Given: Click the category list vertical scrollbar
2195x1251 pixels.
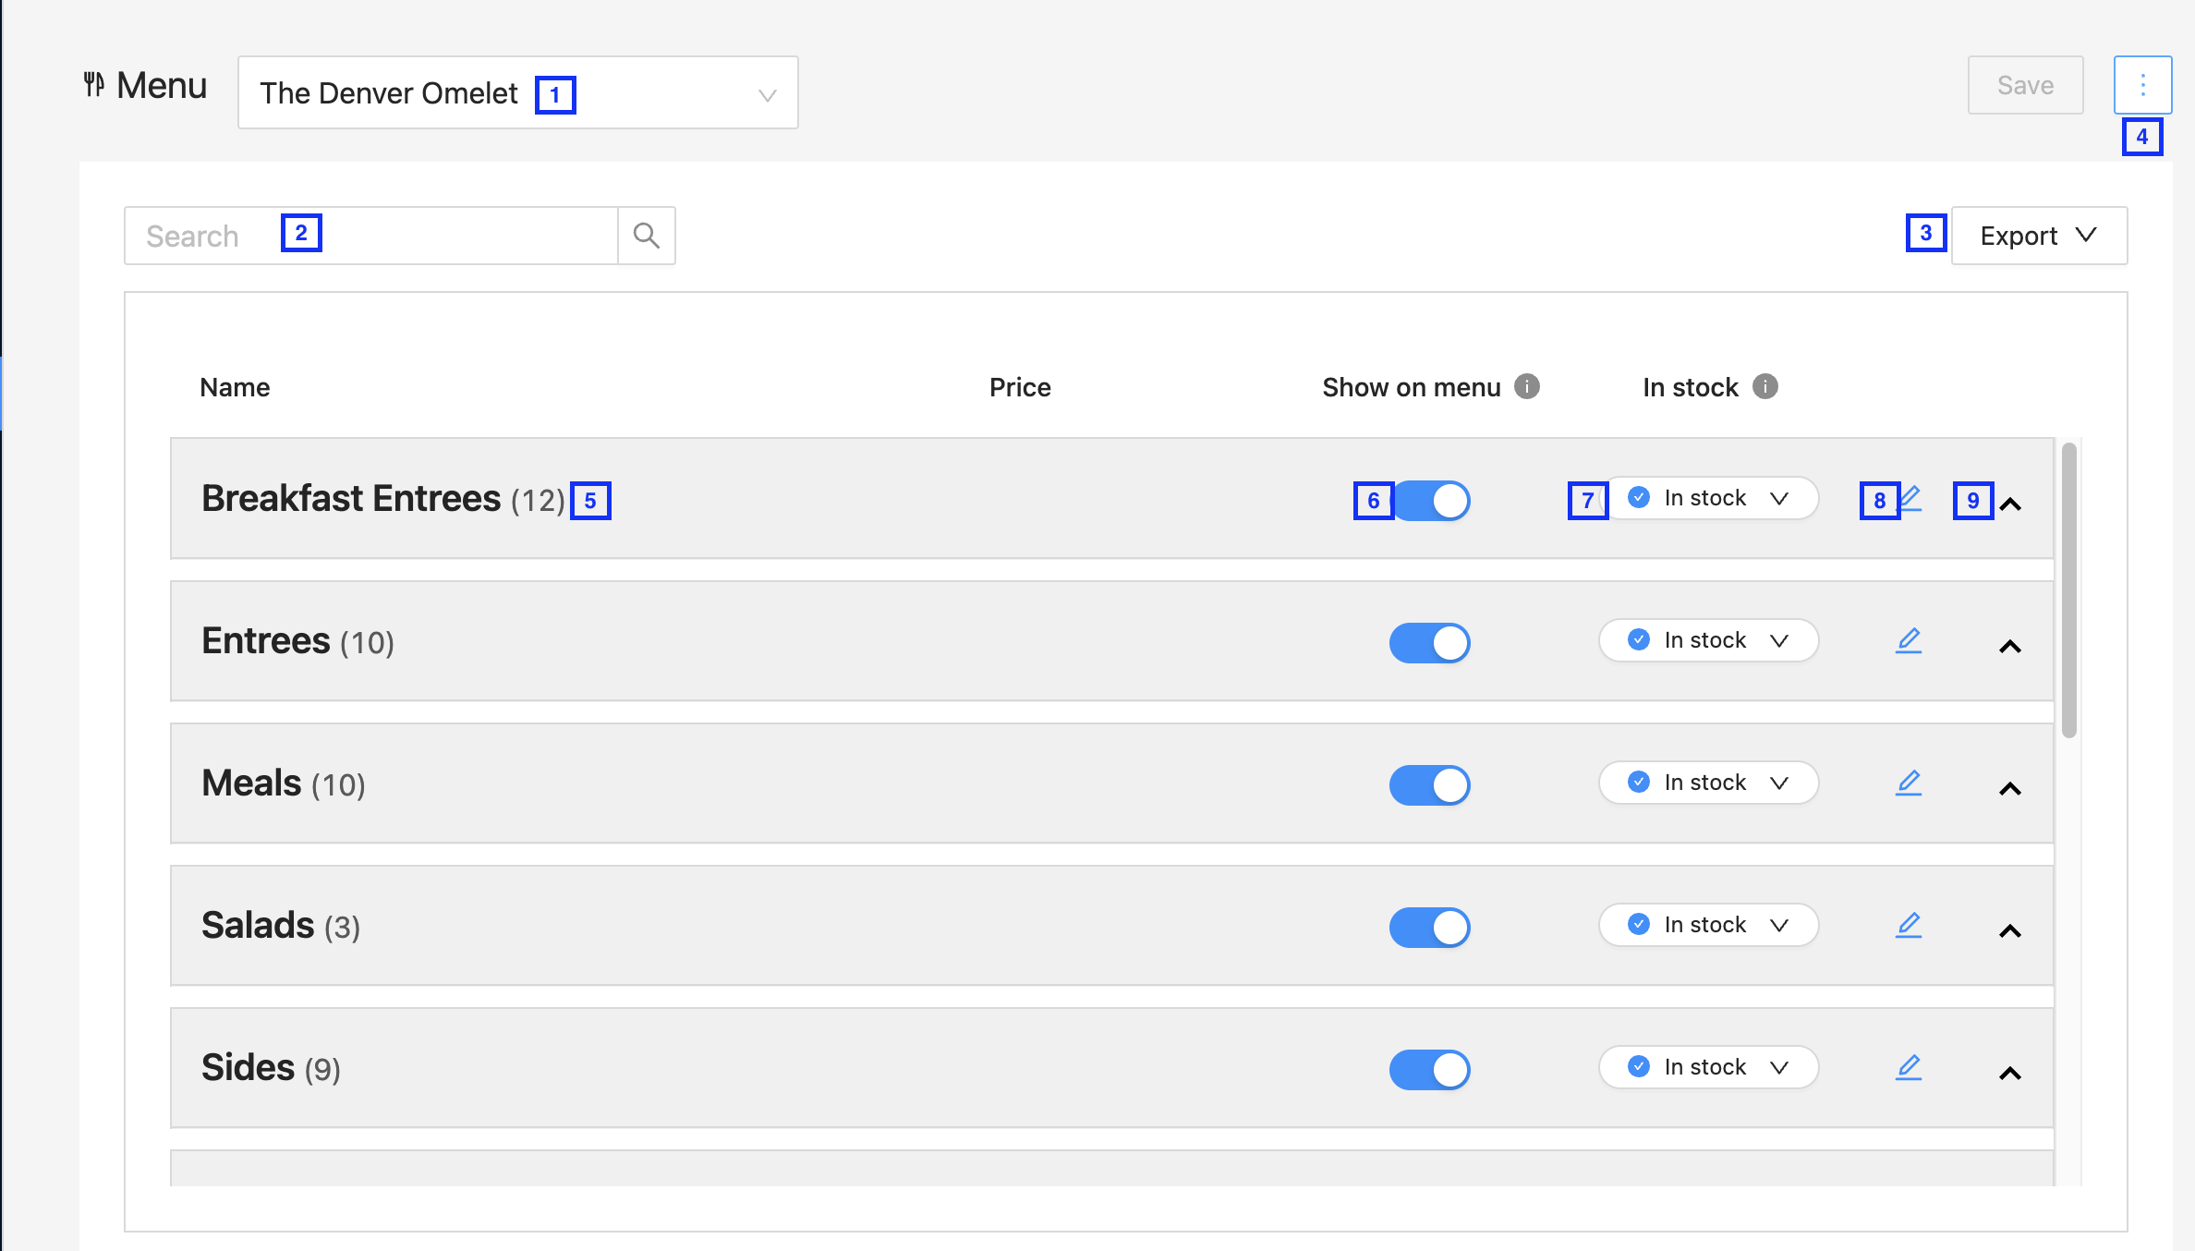Looking at the screenshot, I should (x=2069, y=589).
